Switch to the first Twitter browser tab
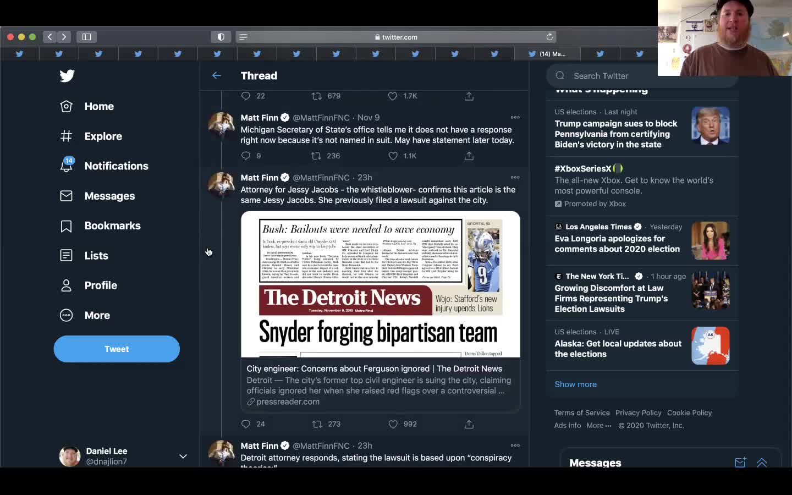Viewport: 792px width, 495px height. (x=20, y=54)
